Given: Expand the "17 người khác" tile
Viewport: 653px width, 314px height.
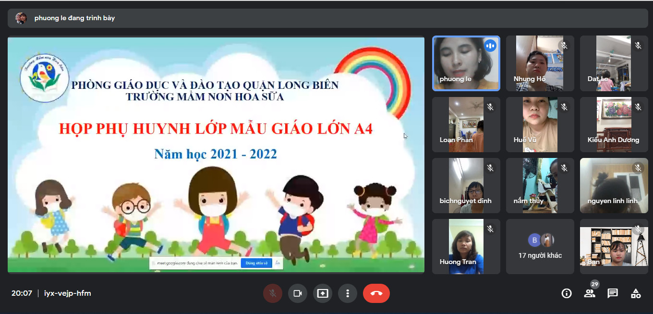Looking at the screenshot, I should point(540,247).
